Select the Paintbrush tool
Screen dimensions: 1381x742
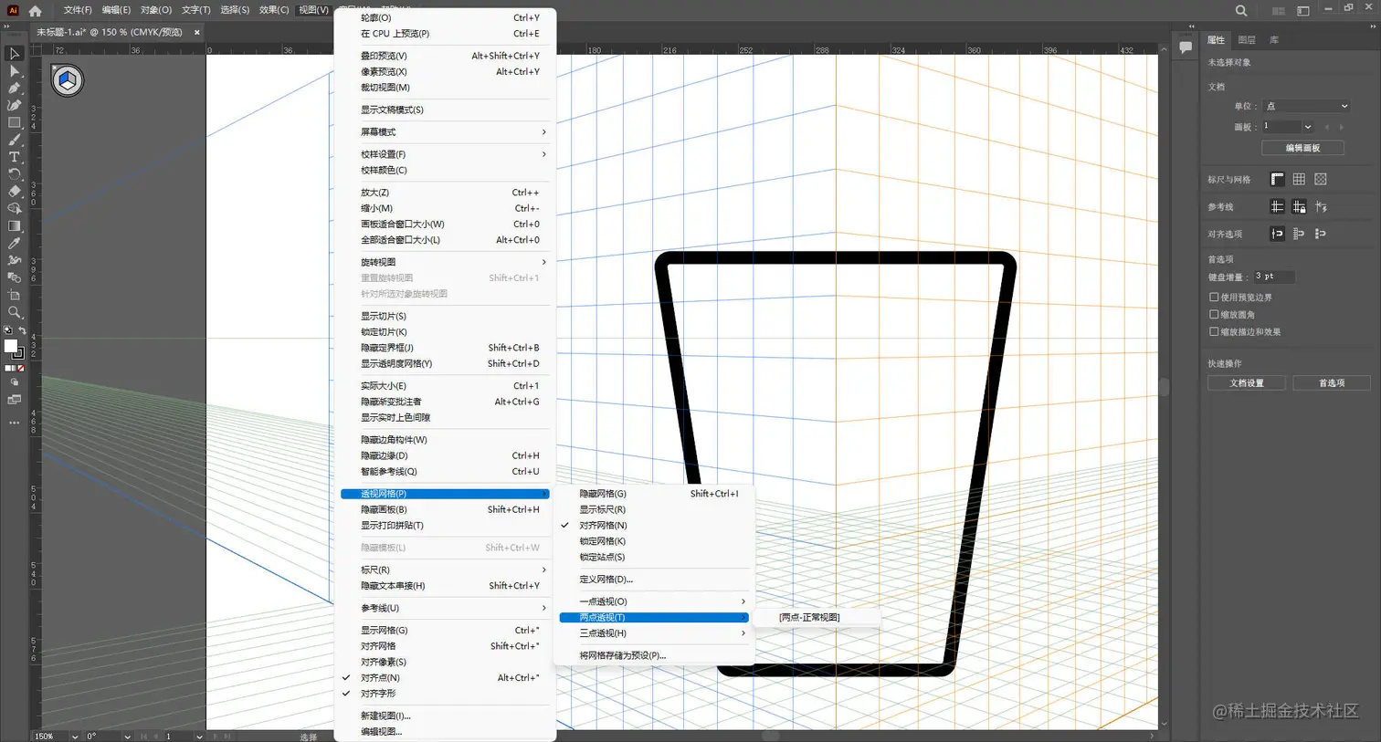[x=15, y=140]
